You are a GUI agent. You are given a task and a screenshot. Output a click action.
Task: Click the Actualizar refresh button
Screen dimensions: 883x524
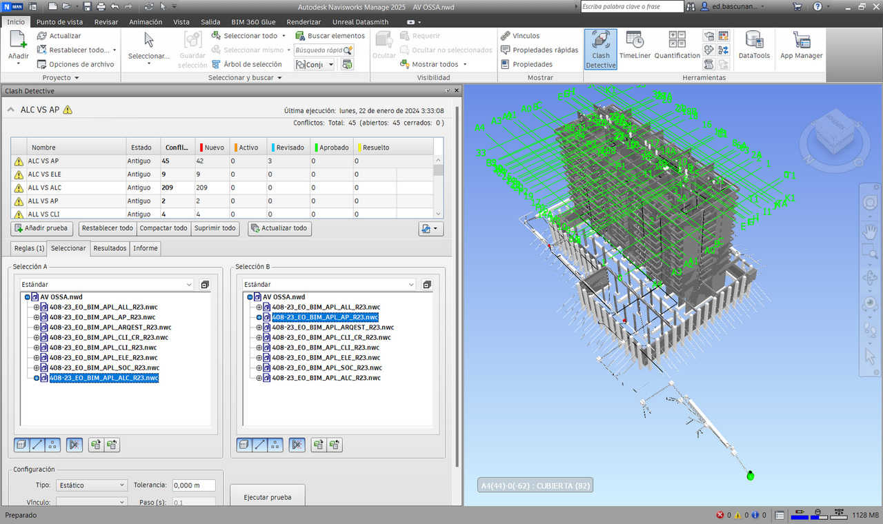click(x=59, y=35)
